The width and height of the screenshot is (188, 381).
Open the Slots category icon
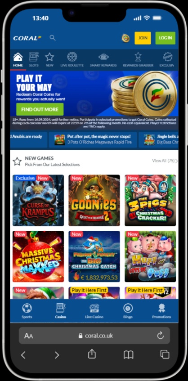coord(34,57)
